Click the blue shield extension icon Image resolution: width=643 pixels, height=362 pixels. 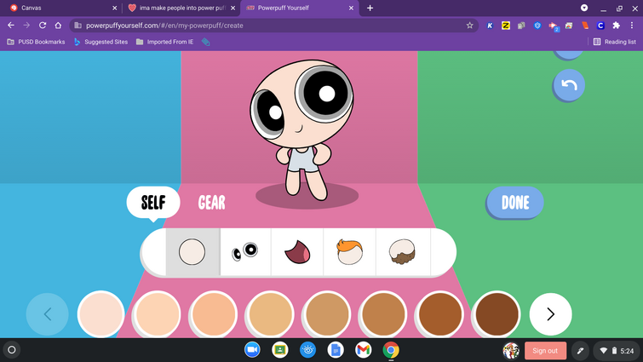coord(537,26)
